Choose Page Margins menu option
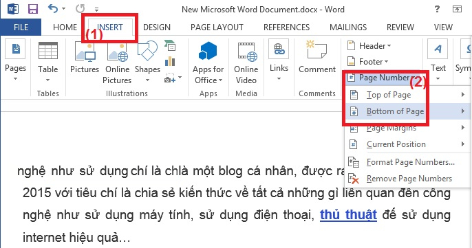 (408, 128)
